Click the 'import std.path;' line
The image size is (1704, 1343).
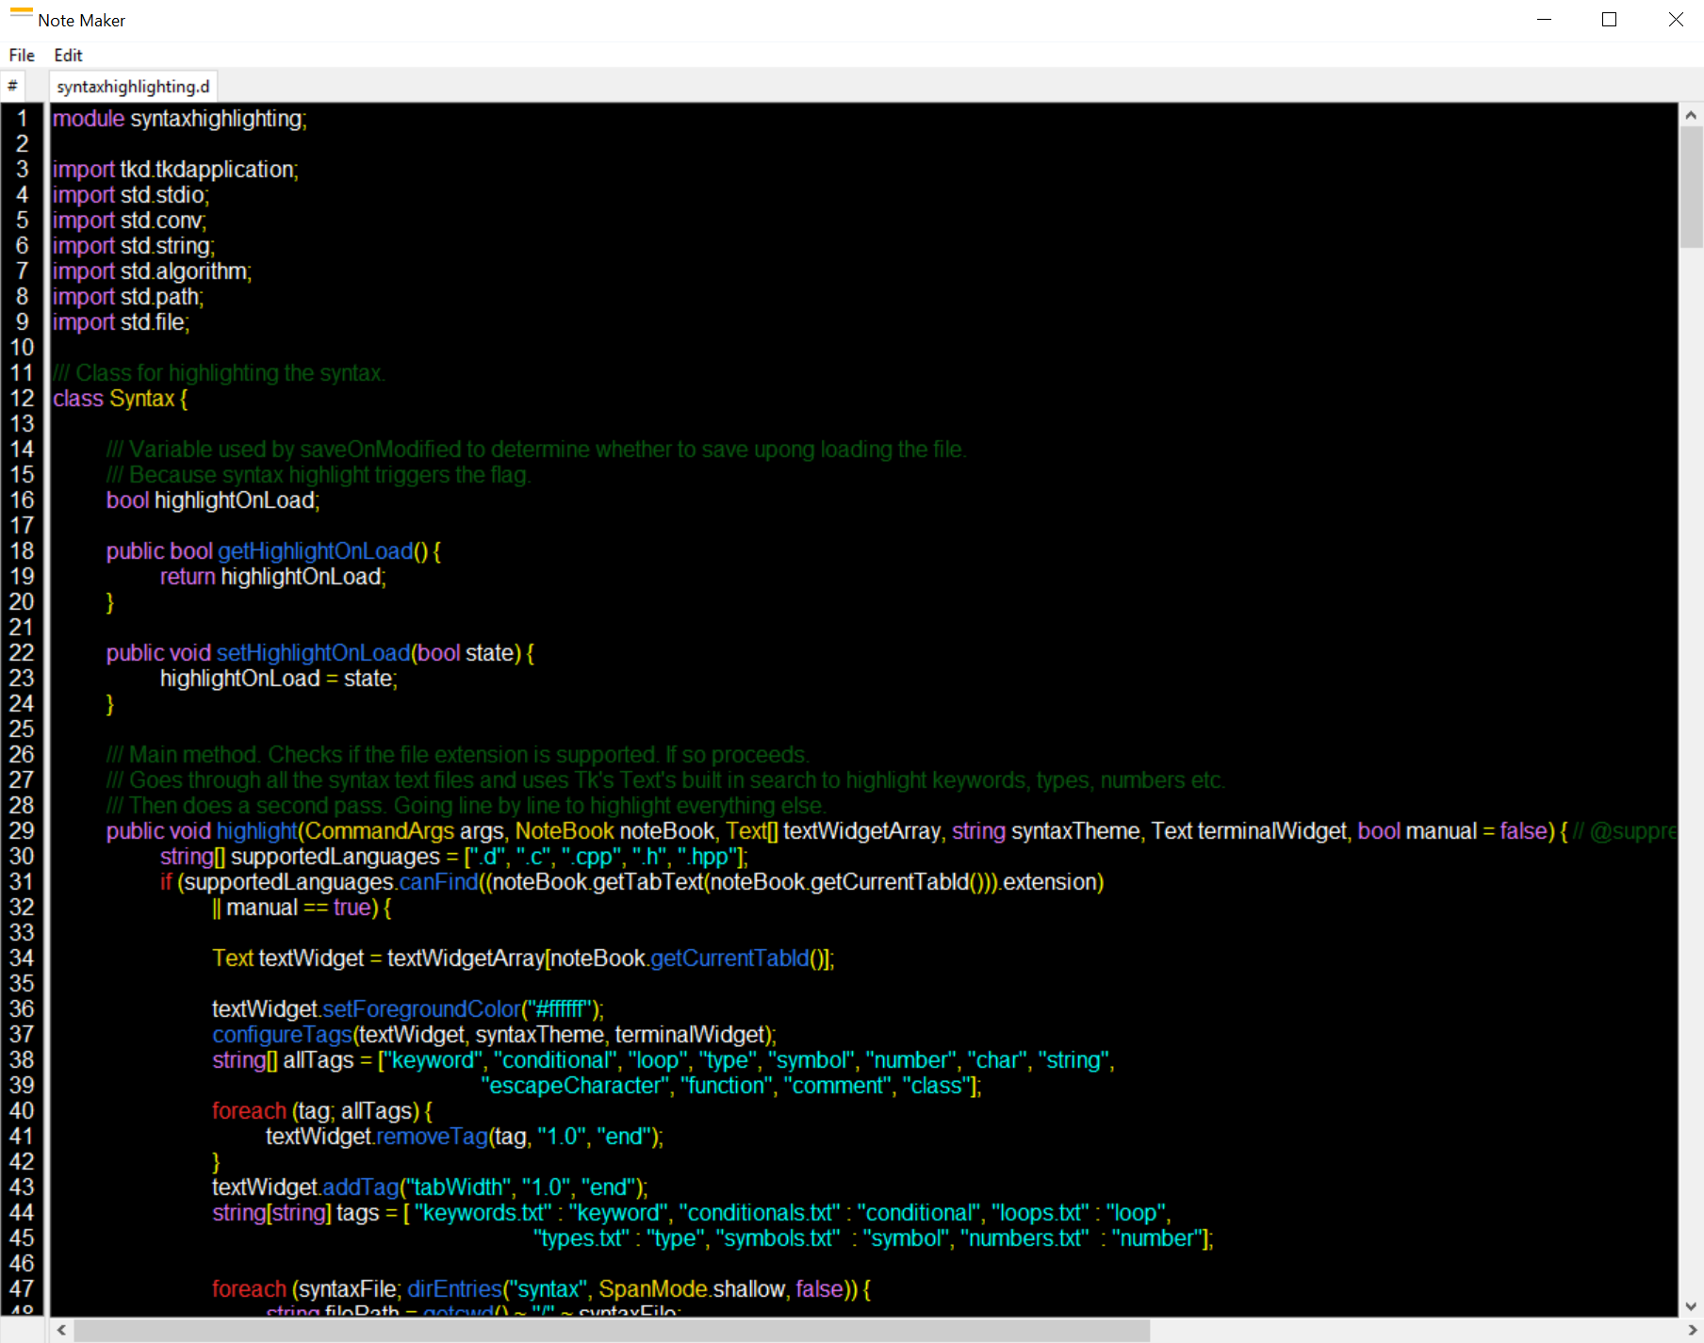coord(128,297)
